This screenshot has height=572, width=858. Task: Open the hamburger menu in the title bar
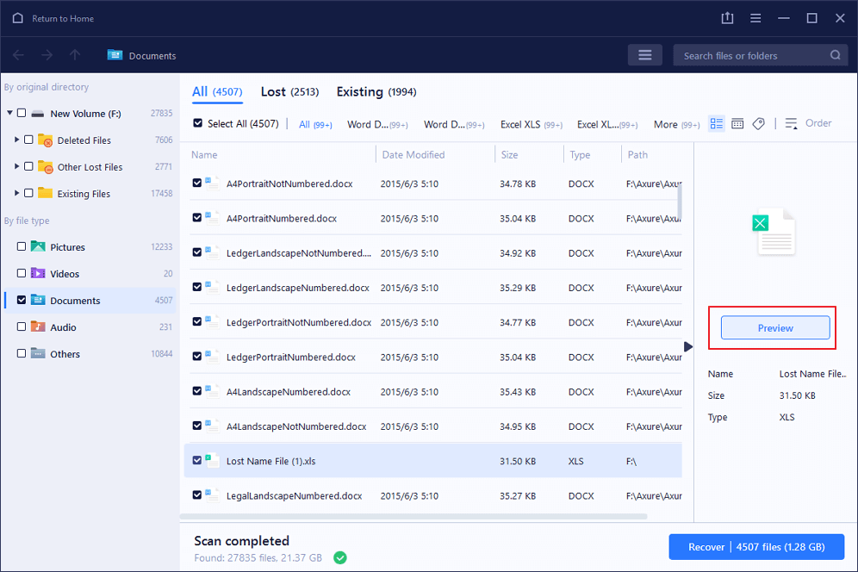point(755,18)
